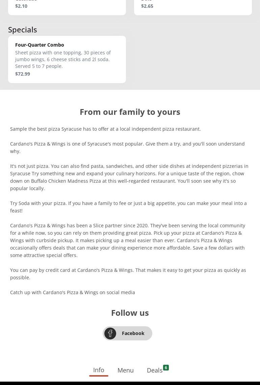Click the Four-Quarter Combo description text
The image size is (260, 385).
point(63,59)
